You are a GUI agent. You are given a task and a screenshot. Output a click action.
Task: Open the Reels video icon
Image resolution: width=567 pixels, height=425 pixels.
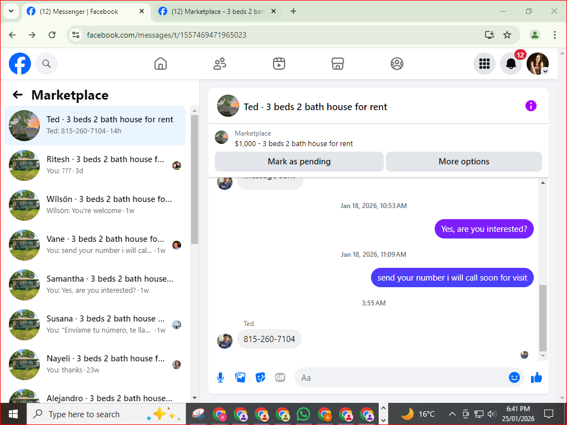279,64
